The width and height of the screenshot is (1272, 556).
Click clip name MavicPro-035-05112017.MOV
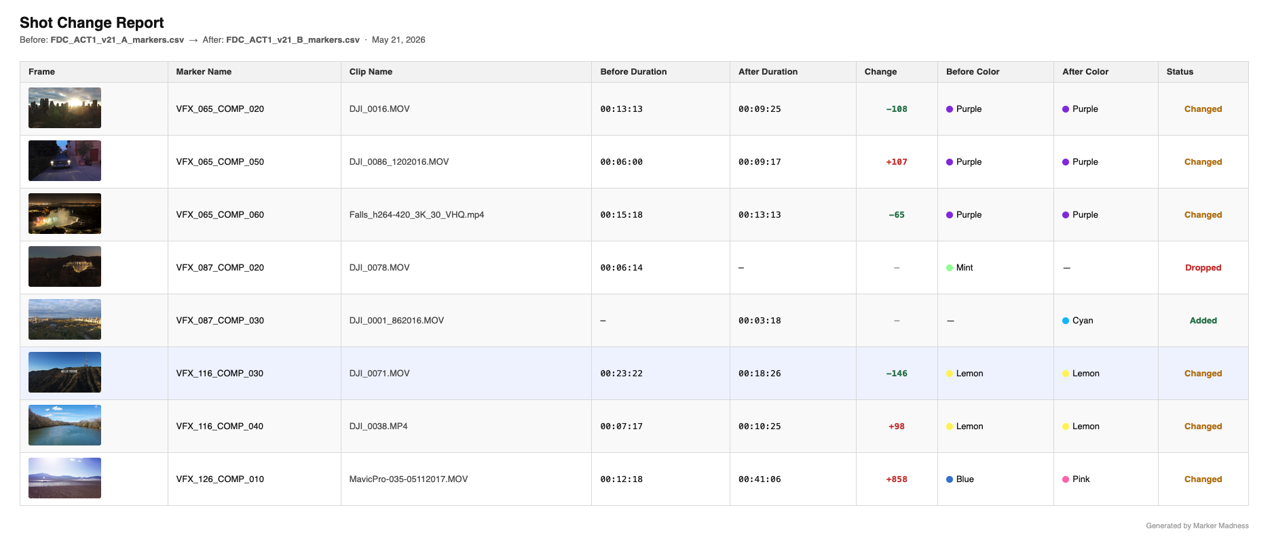click(409, 479)
